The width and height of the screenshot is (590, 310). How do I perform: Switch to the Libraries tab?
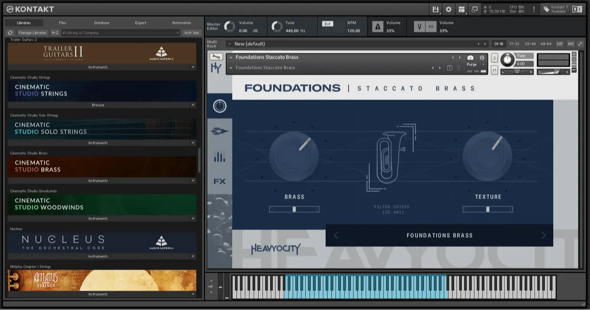click(24, 23)
